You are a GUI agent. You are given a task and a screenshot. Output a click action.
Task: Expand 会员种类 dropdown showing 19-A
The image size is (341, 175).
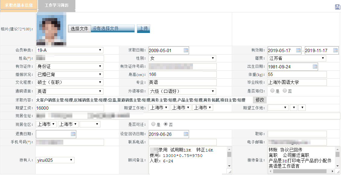coord(70,50)
